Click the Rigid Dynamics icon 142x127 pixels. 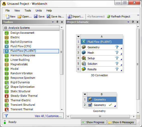coord(7,82)
